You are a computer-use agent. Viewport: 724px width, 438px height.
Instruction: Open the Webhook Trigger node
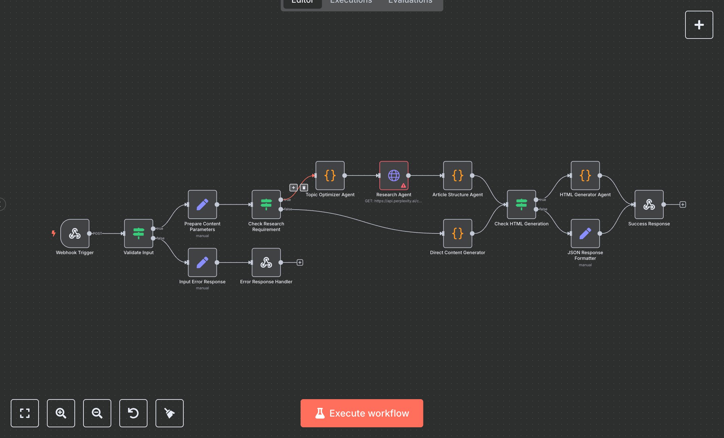pos(75,234)
